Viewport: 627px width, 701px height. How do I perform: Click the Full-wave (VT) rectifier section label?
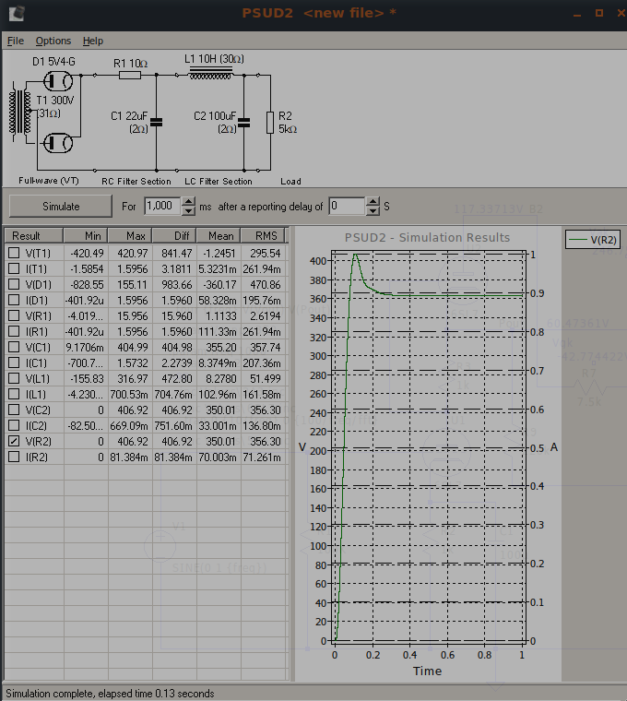pyautogui.click(x=48, y=181)
